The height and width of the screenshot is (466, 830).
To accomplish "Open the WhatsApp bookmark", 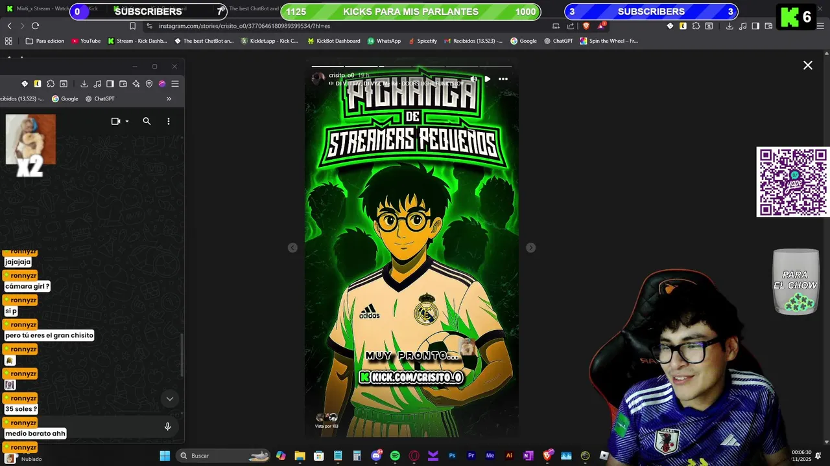I will [384, 41].
